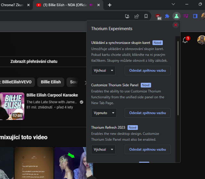The image size is (205, 179).
Task: Click the Experiments flask icon in toolbar
Action: 176,16
